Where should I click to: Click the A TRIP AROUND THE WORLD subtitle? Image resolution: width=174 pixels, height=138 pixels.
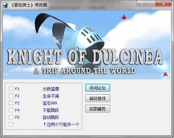pos(85,71)
